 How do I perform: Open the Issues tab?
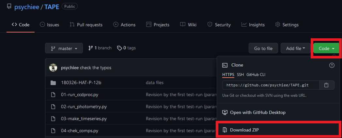[x=49, y=25]
